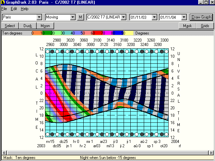Click the horizontal scrollbar track
This screenshot has width=215, height=161.
click(107, 153)
